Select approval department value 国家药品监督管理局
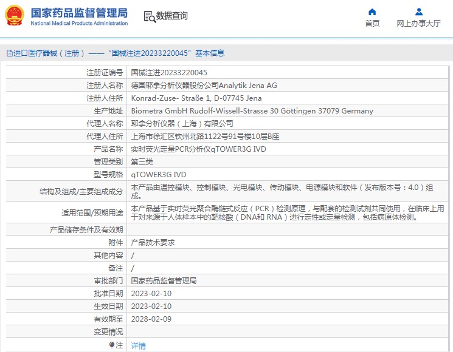This screenshot has height=352, width=453. 164,280
